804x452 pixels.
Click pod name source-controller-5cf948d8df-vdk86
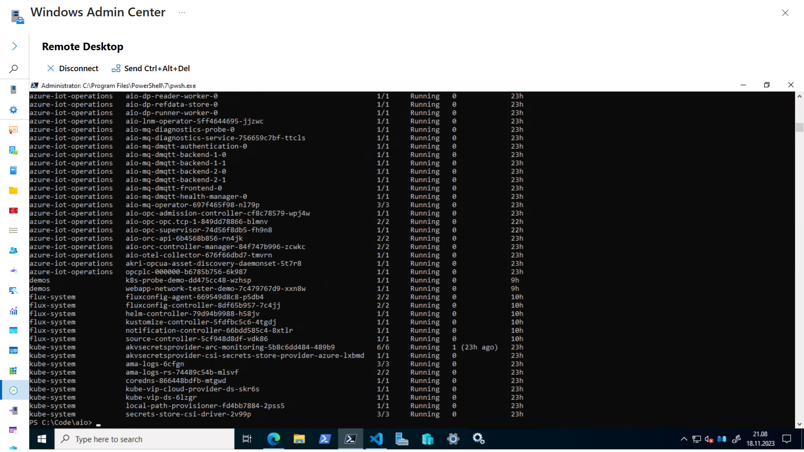click(197, 339)
